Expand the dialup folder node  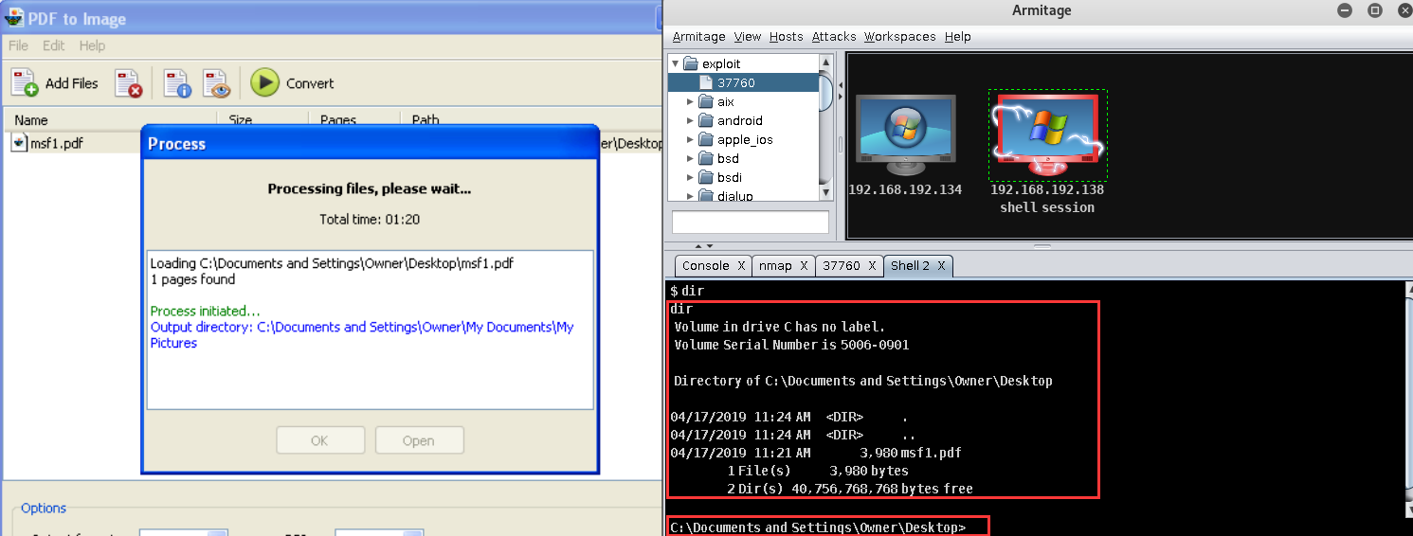(x=690, y=196)
